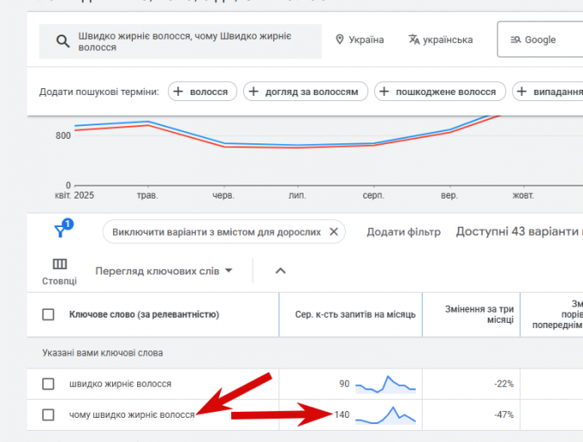Click the location pin icon
This screenshot has width=583, height=442.
click(x=340, y=40)
